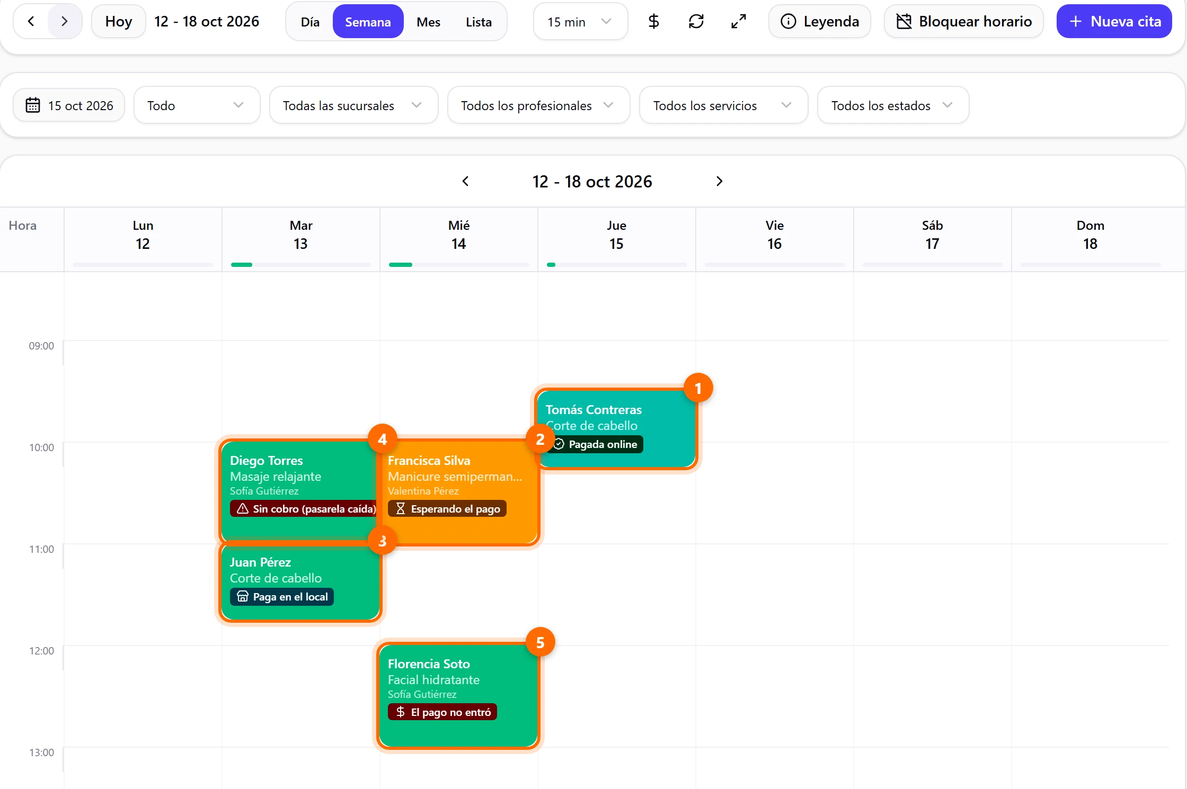
Task: Click the check icon on Tomás Contreras appointment
Action: 559,444
